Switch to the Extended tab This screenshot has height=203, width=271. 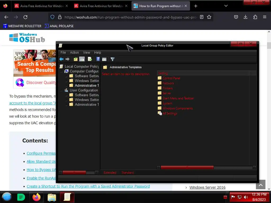pyautogui.click(x=110, y=172)
